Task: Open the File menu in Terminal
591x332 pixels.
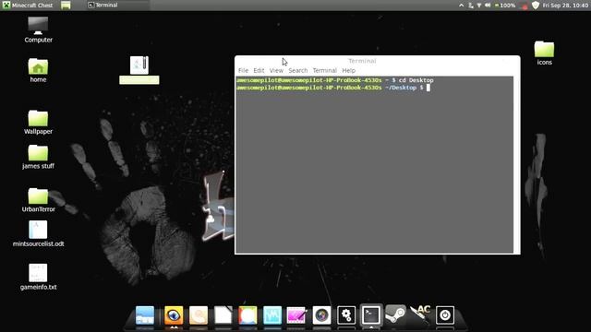Action: coord(243,70)
